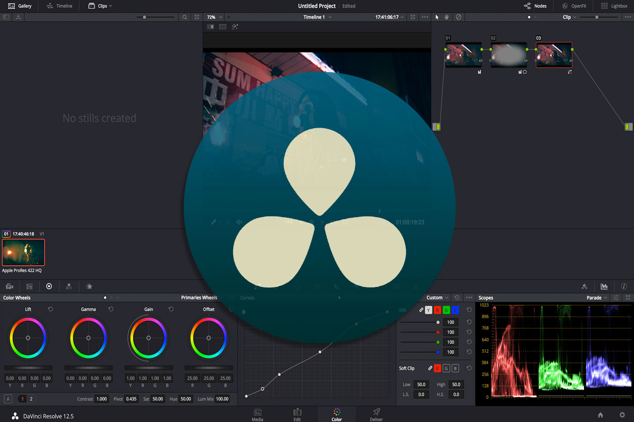This screenshot has height=422, width=634.
Task: Select the Color Wheels palette icon
Action: [x=49, y=286]
